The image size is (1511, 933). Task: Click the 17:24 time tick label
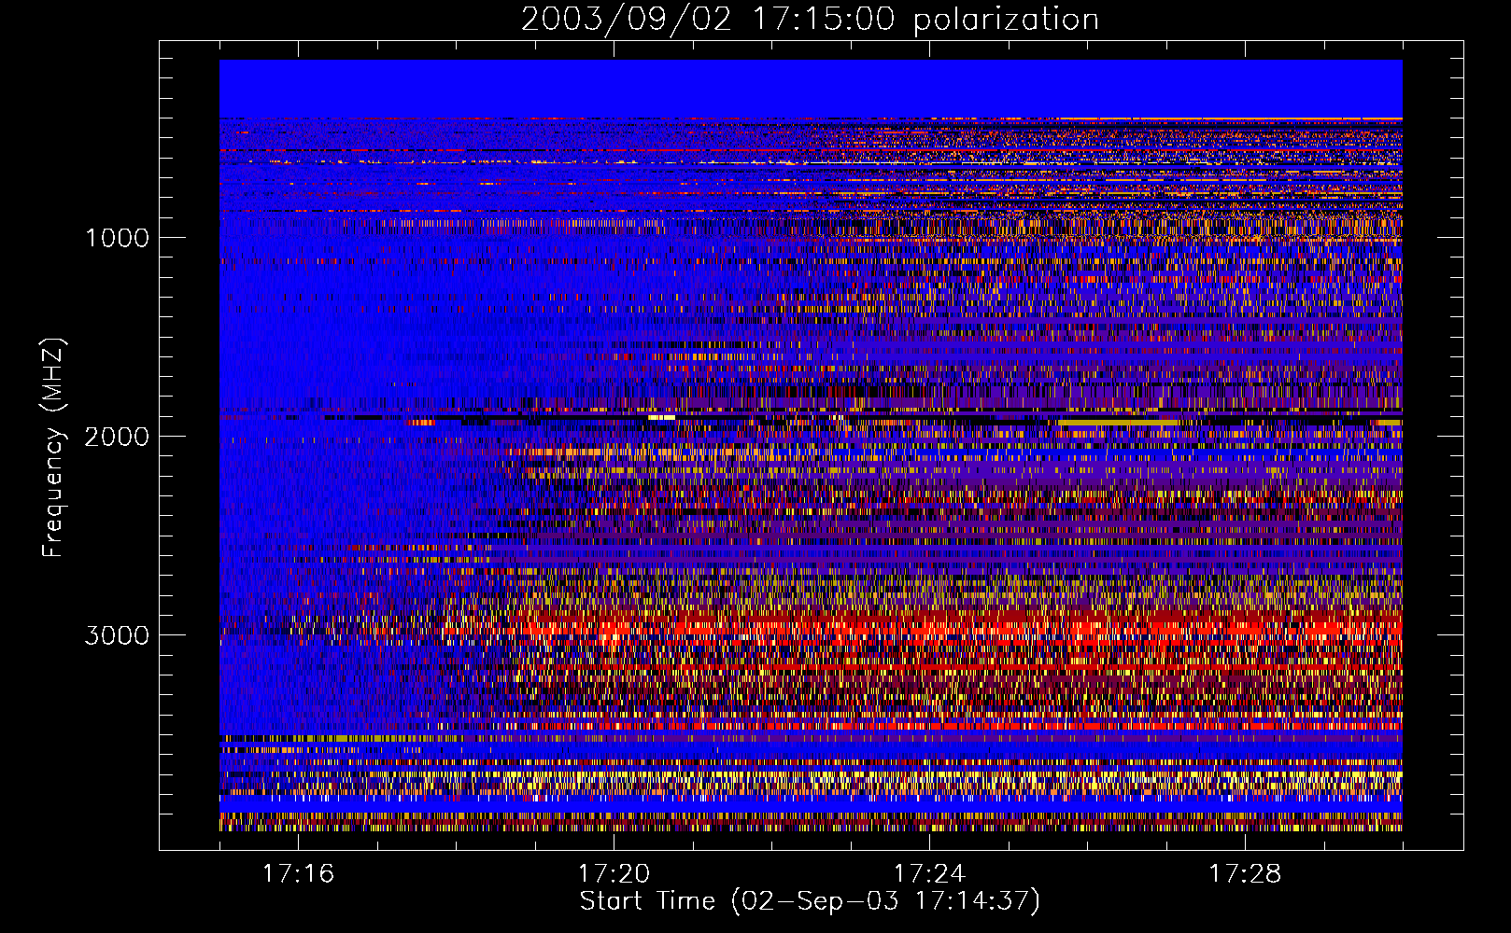(929, 873)
